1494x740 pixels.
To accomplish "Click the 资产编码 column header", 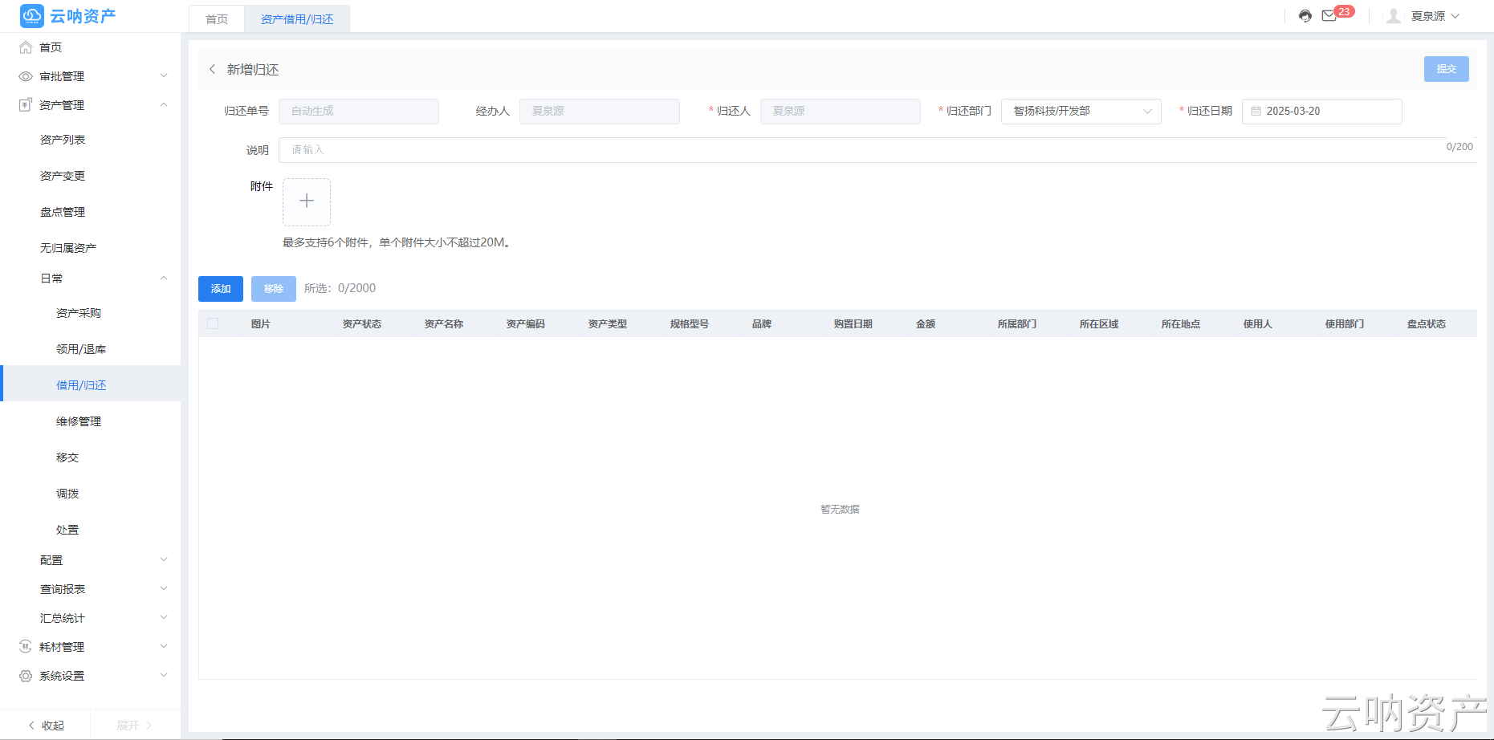I will (x=526, y=324).
